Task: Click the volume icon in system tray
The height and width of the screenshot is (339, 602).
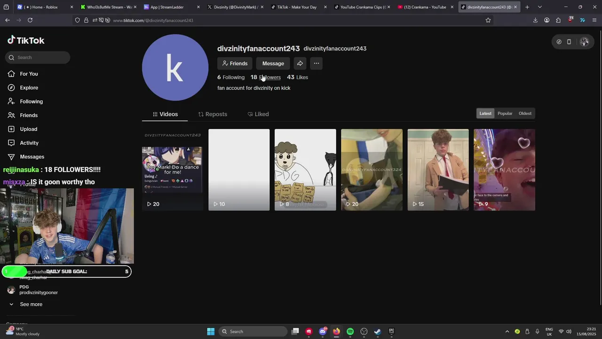Action: 570,331
